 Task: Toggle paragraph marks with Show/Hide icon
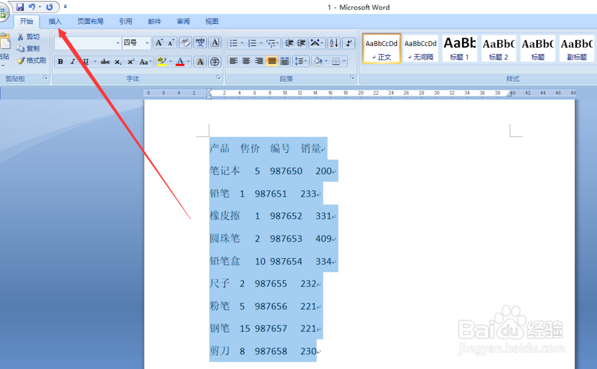click(x=349, y=44)
